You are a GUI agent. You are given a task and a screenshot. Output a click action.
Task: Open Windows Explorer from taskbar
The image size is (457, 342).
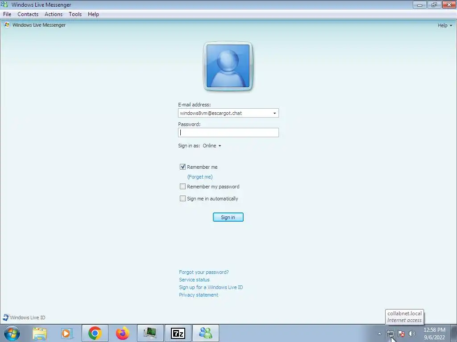click(x=40, y=333)
